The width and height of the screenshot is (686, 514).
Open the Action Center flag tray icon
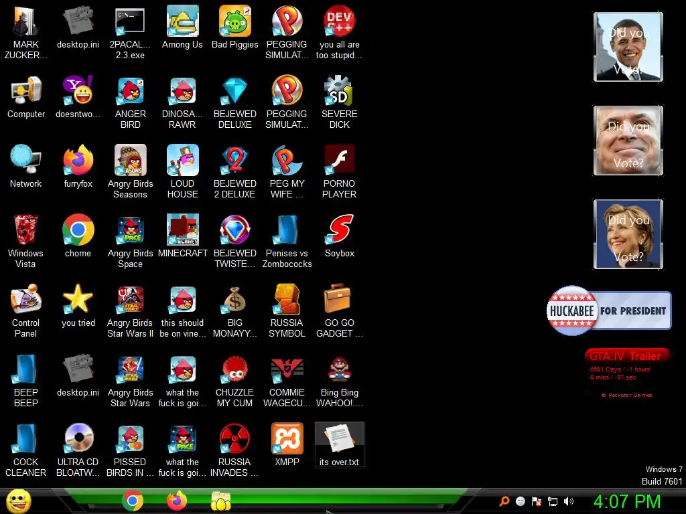coord(537,501)
